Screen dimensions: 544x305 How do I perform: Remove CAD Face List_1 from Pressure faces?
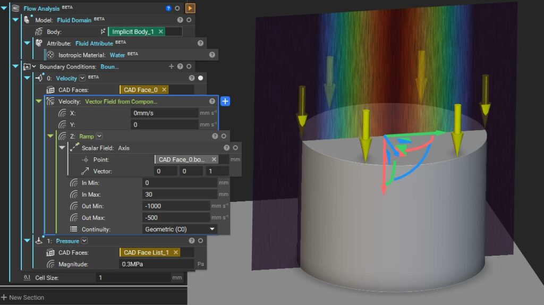pyautogui.click(x=176, y=252)
